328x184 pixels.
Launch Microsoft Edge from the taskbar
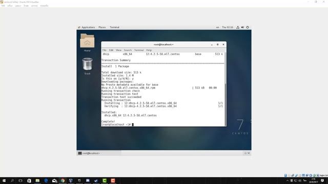coord(46,180)
